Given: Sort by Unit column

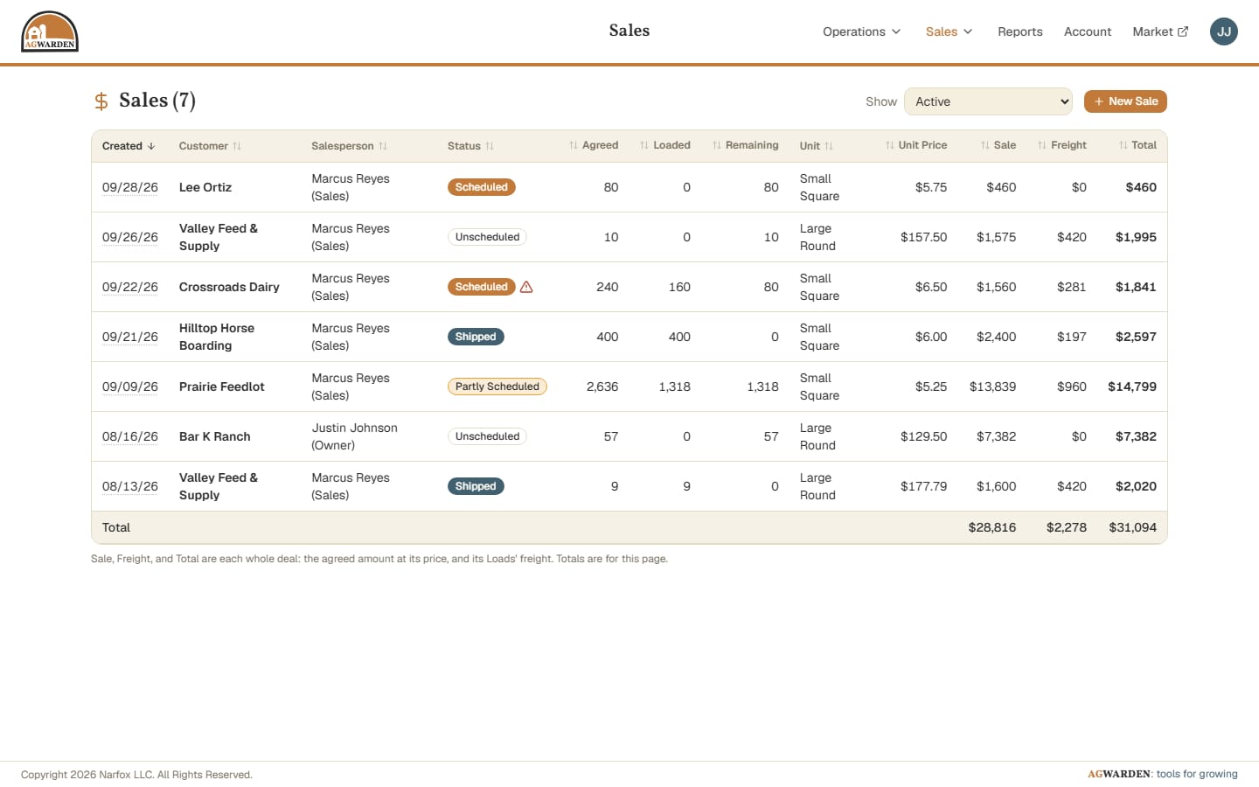Looking at the screenshot, I should point(817,146).
